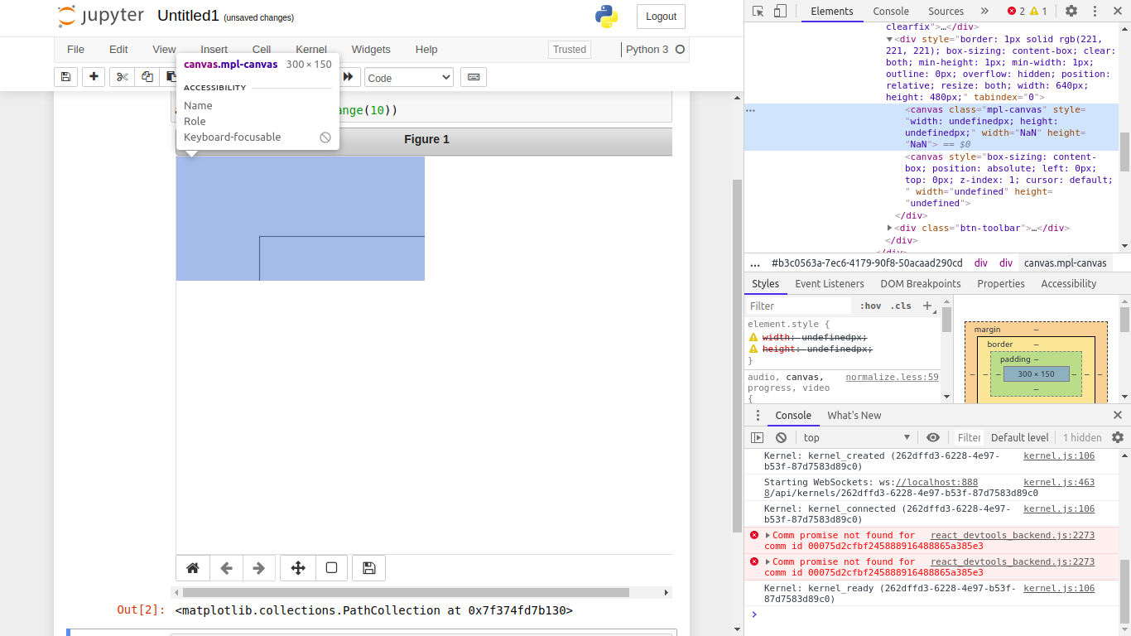Switch to Event Listeners tab
The height and width of the screenshot is (636, 1131).
830,283
